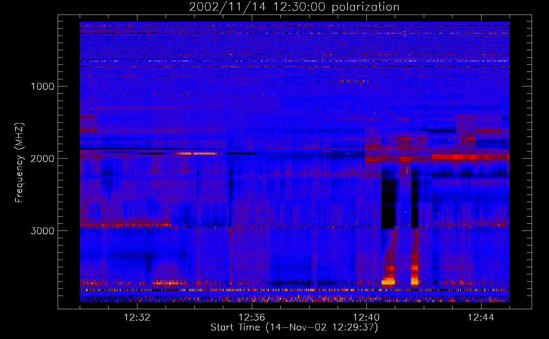Screen dimensions: 549x339
Task: Click the 12:32 time tick label
Action: (x=137, y=318)
